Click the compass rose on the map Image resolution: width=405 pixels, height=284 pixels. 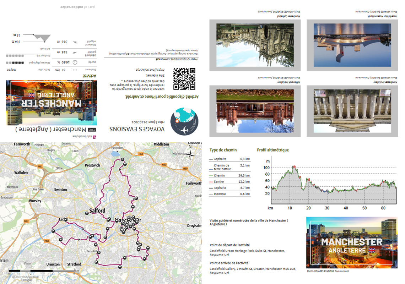pyautogui.click(x=190, y=154)
